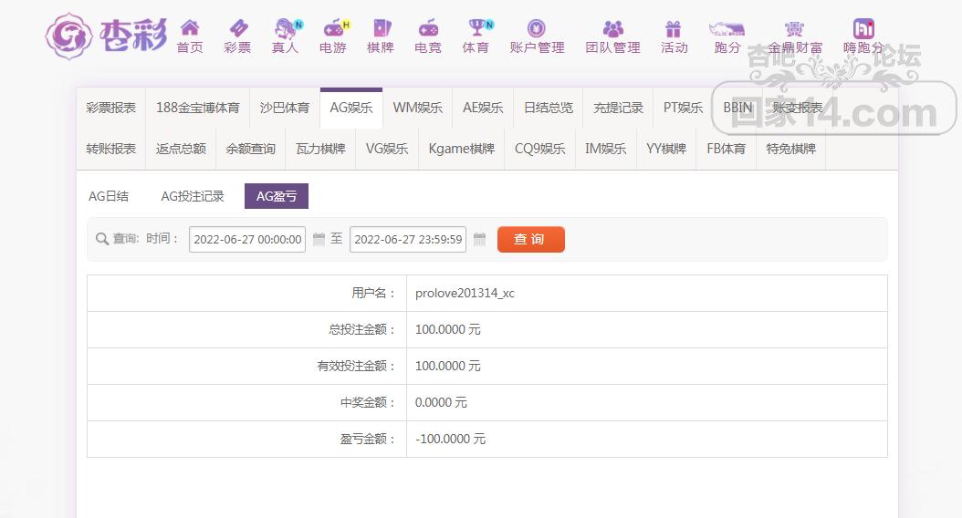The image size is (962, 518).
Task: Switch to the AG日结 sub-tab
Action: (109, 196)
